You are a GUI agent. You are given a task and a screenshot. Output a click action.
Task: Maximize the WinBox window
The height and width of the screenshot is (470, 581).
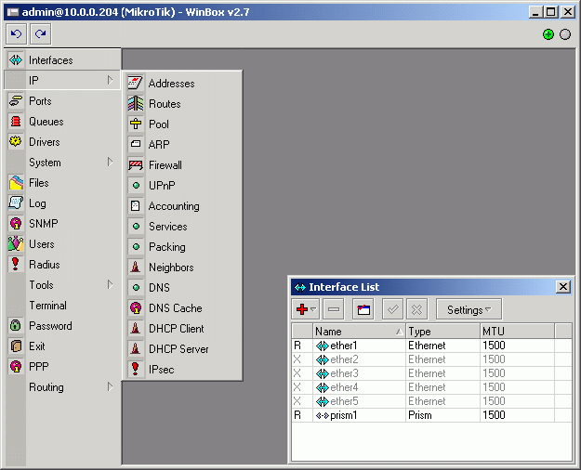click(551, 12)
